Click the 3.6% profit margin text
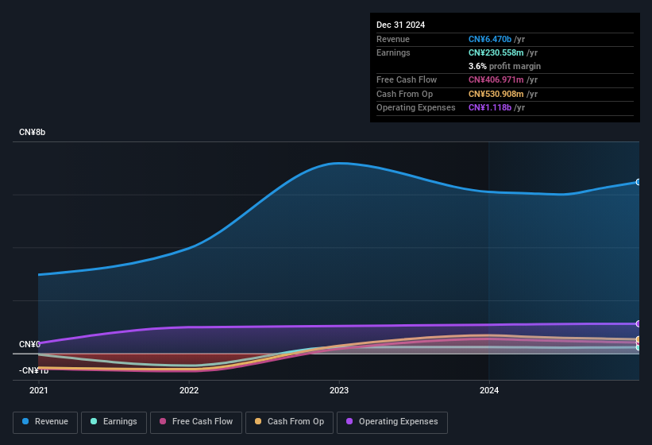The height and width of the screenshot is (445, 652). click(504, 66)
